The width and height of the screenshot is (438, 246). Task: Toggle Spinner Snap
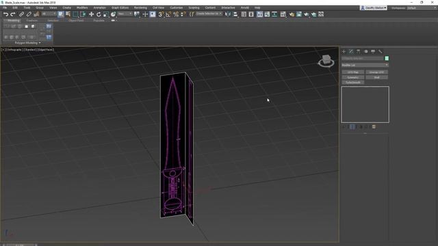183,14
